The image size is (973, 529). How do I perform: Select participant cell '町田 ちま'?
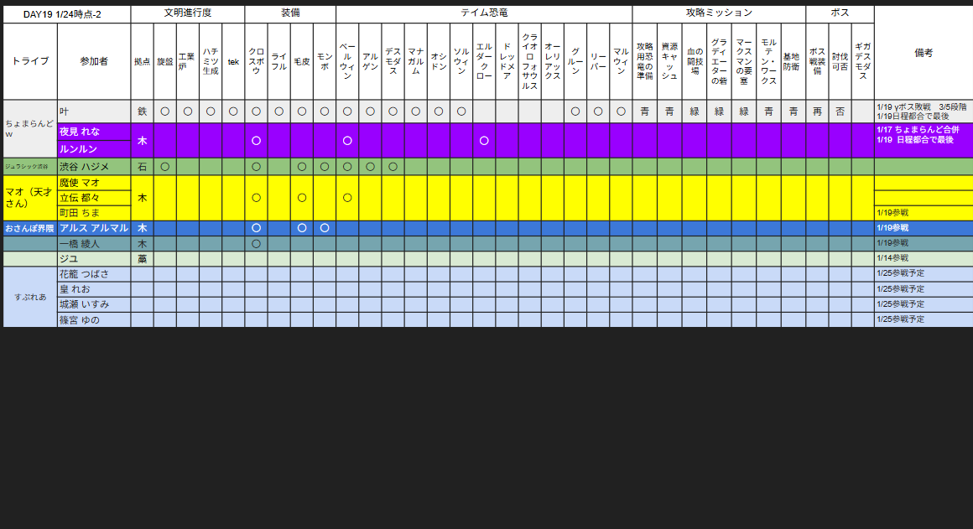[x=94, y=213]
